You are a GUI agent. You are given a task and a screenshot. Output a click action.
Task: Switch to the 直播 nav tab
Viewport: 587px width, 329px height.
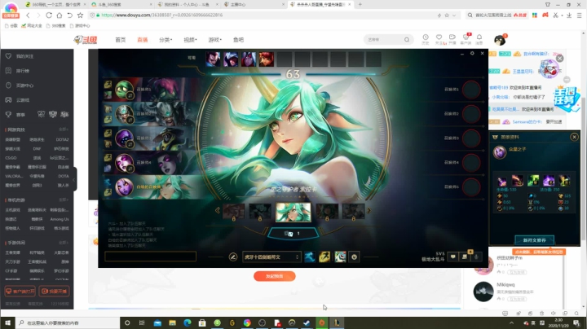point(142,40)
